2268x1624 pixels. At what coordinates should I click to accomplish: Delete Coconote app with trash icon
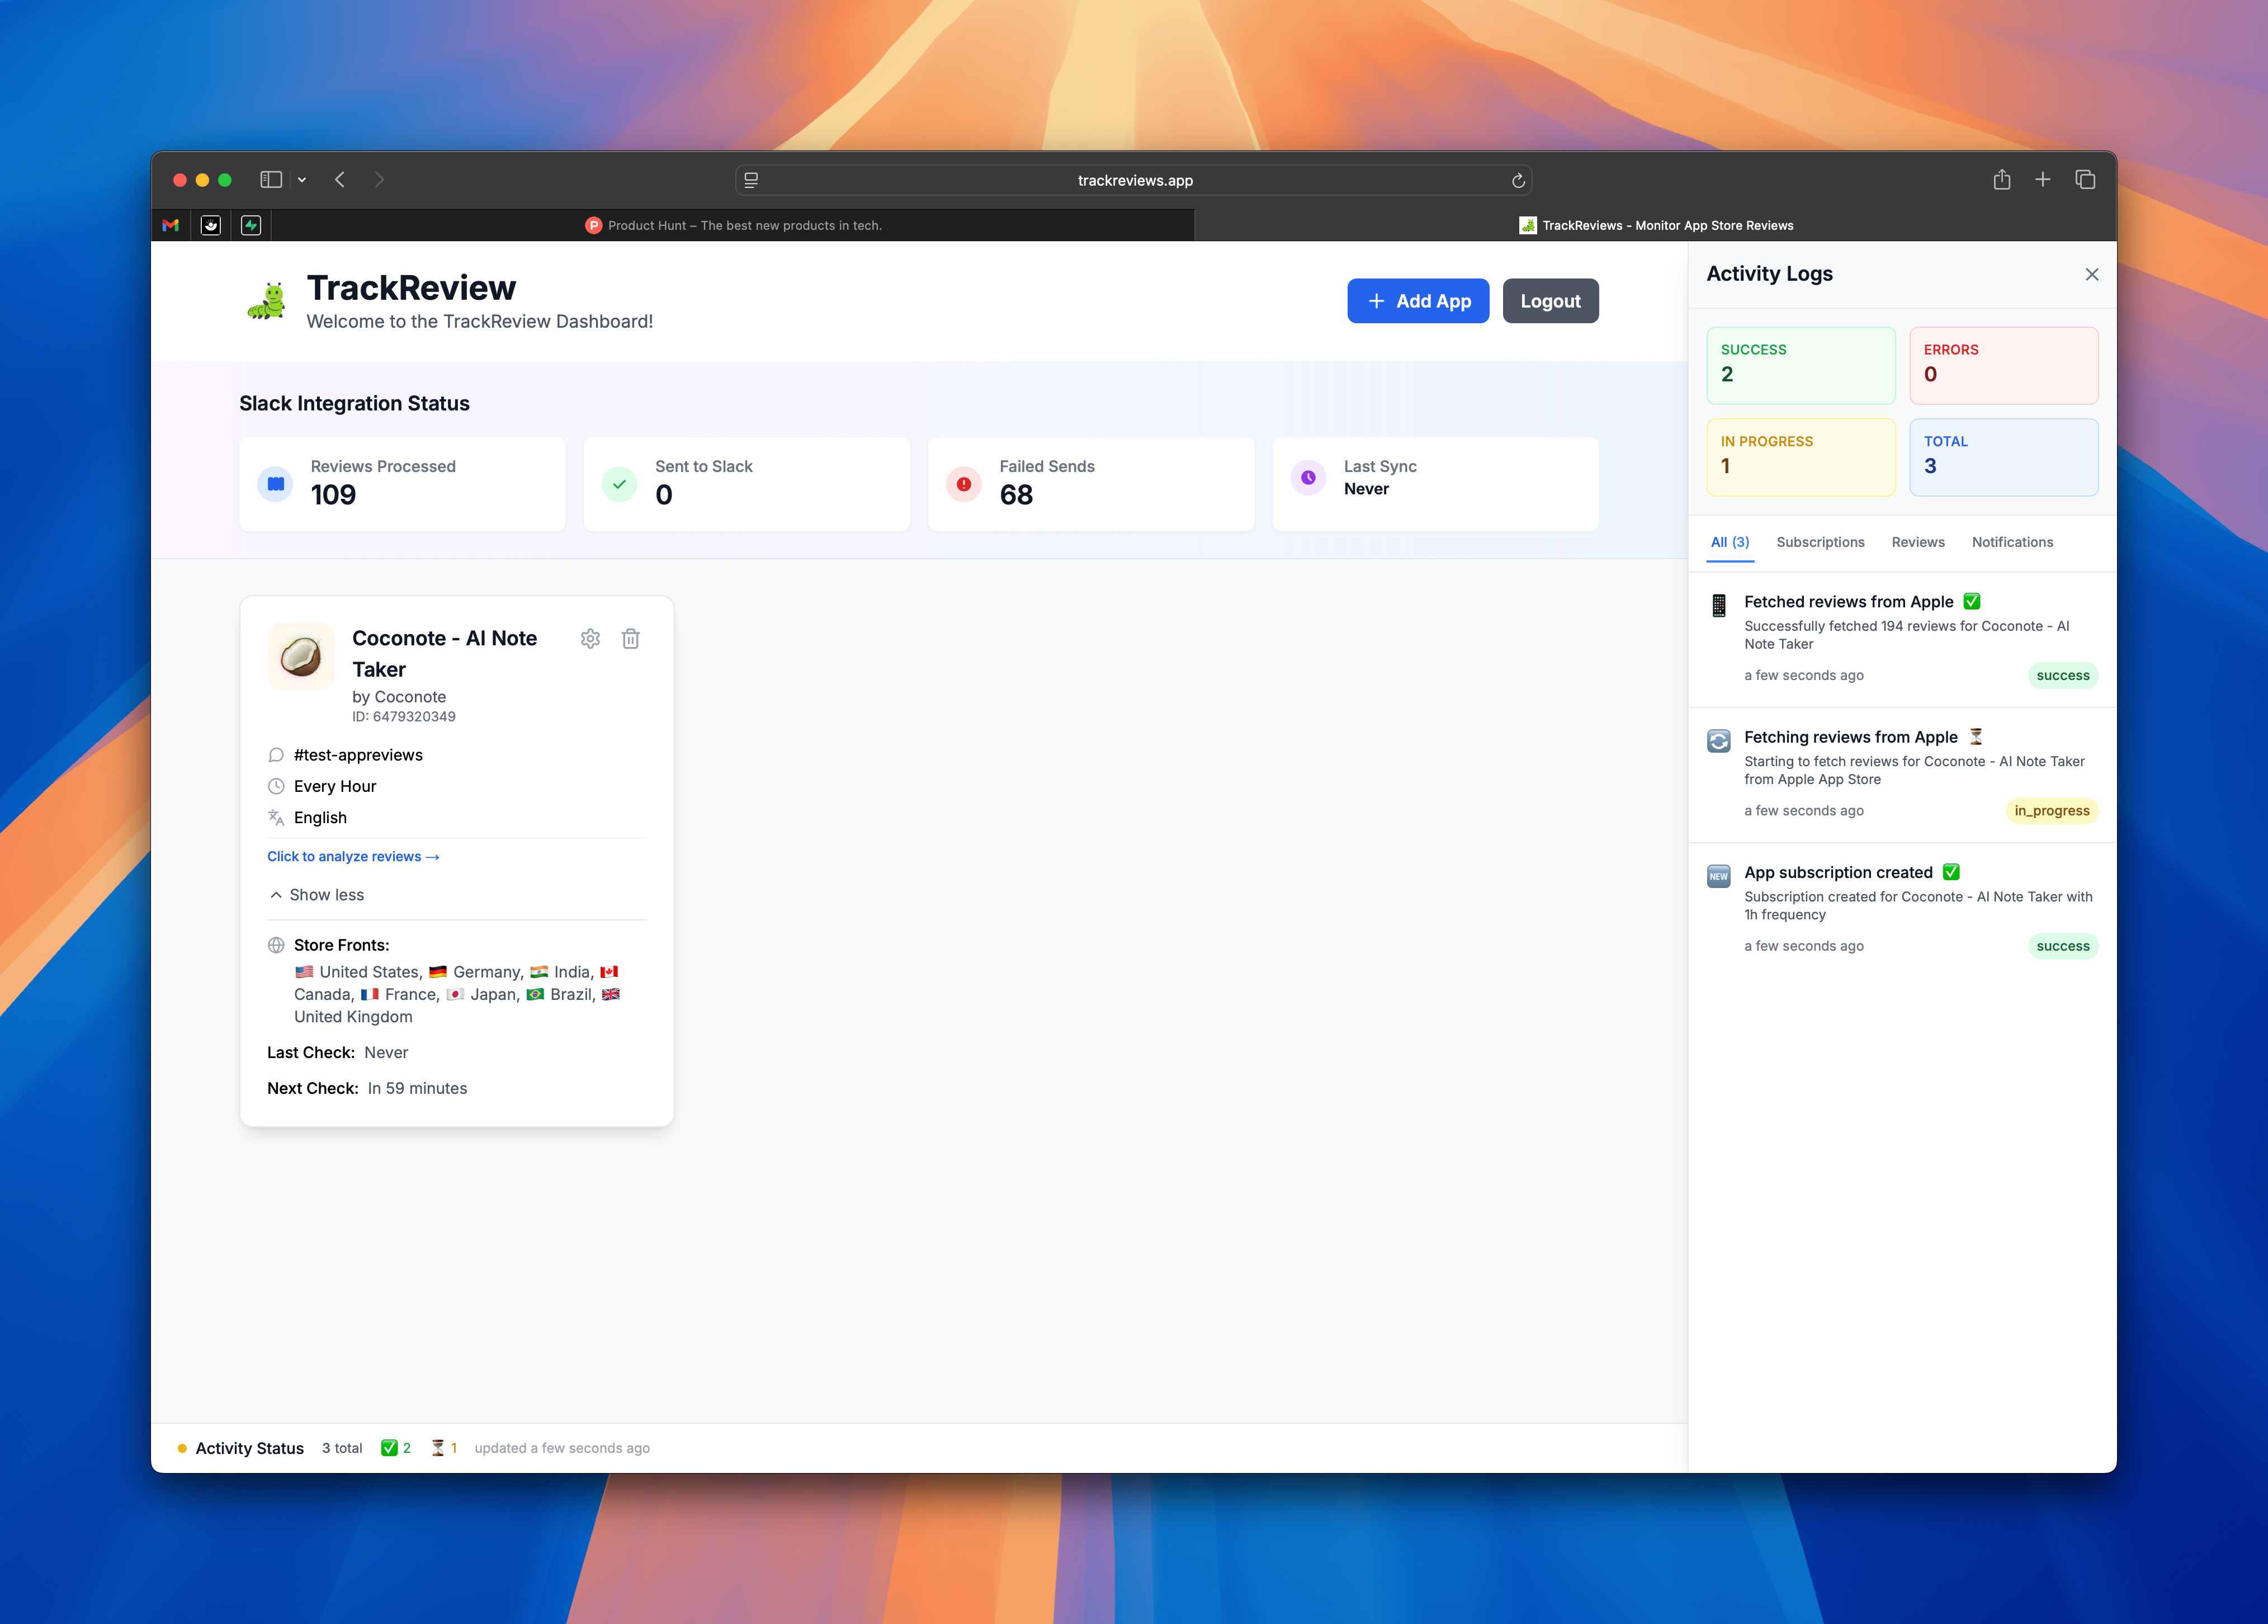pyautogui.click(x=631, y=639)
